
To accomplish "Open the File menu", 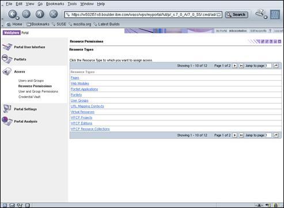I will click(9, 4).
